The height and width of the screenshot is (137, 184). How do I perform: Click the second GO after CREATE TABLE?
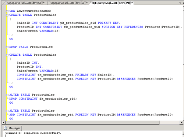click(x=11, y=87)
